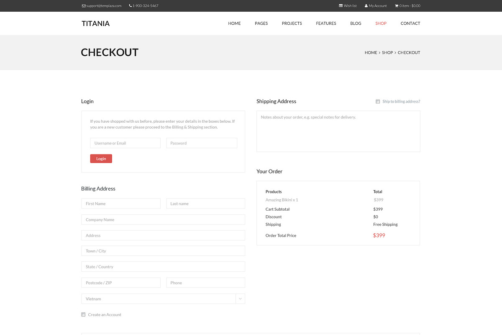Screen dimensions: 502x335
Task: Focus the Company Name field
Action: point(163,220)
